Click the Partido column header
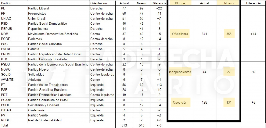The image size is (266, 128). pyautogui.click(x=6, y=3)
